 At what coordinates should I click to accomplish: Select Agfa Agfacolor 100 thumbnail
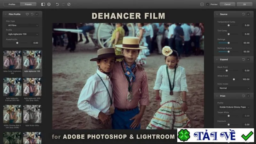[32, 60]
